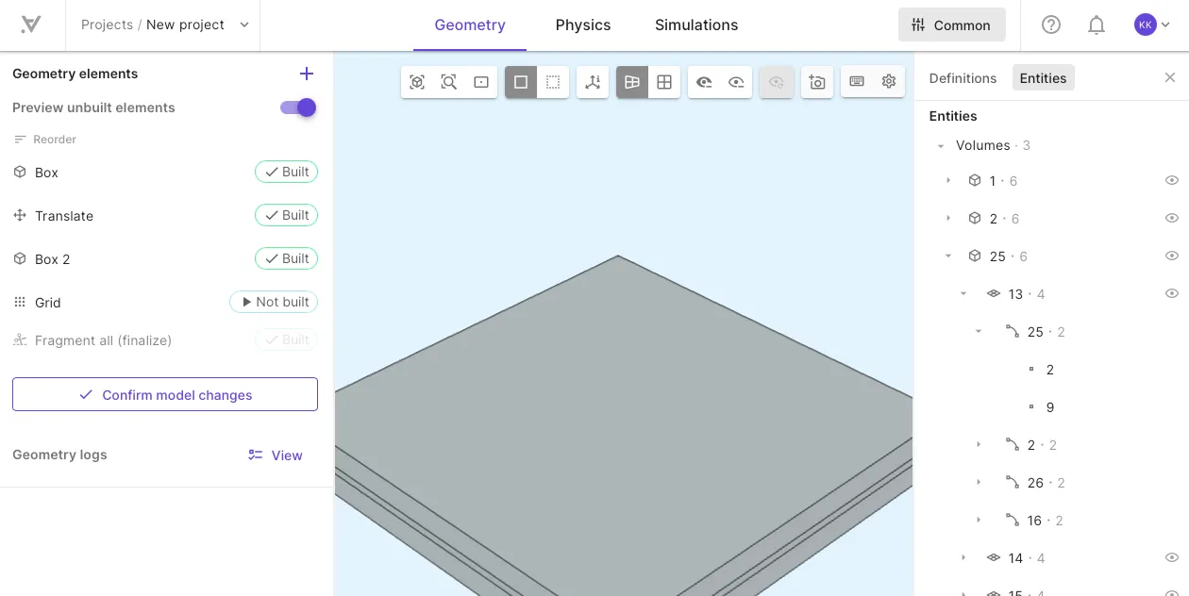Expand curve 2 tree node
Image resolution: width=1189 pixels, height=596 pixels.
(979, 444)
